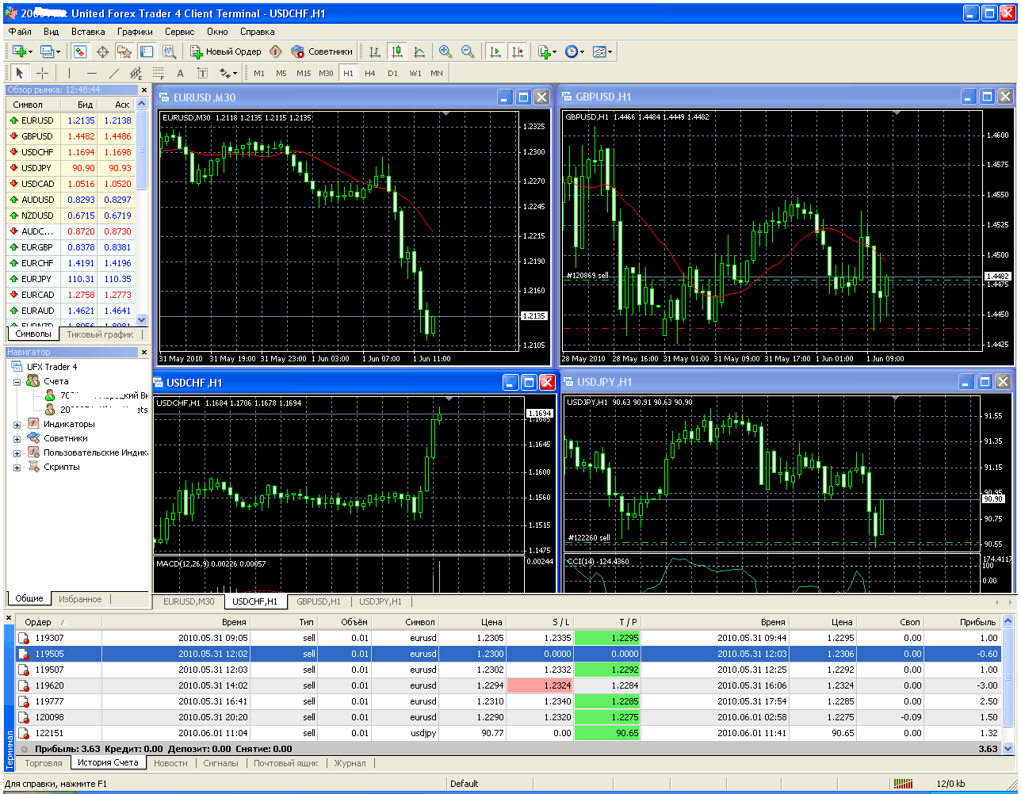This screenshot has width=1021, height=794.
Task: Toggle the Terminal panel toolbar icon
Action: 147,52
